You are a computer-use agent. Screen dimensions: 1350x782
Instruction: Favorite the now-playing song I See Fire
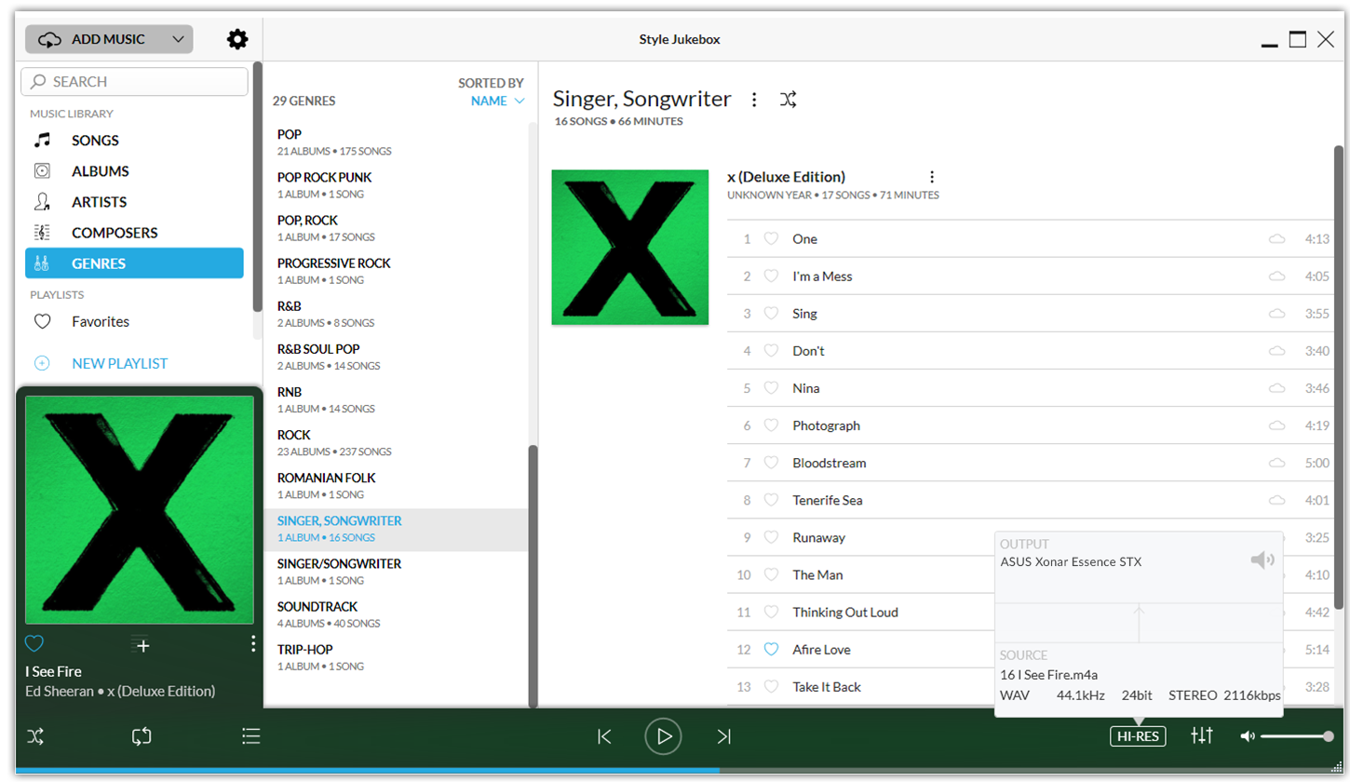[34, 643]
